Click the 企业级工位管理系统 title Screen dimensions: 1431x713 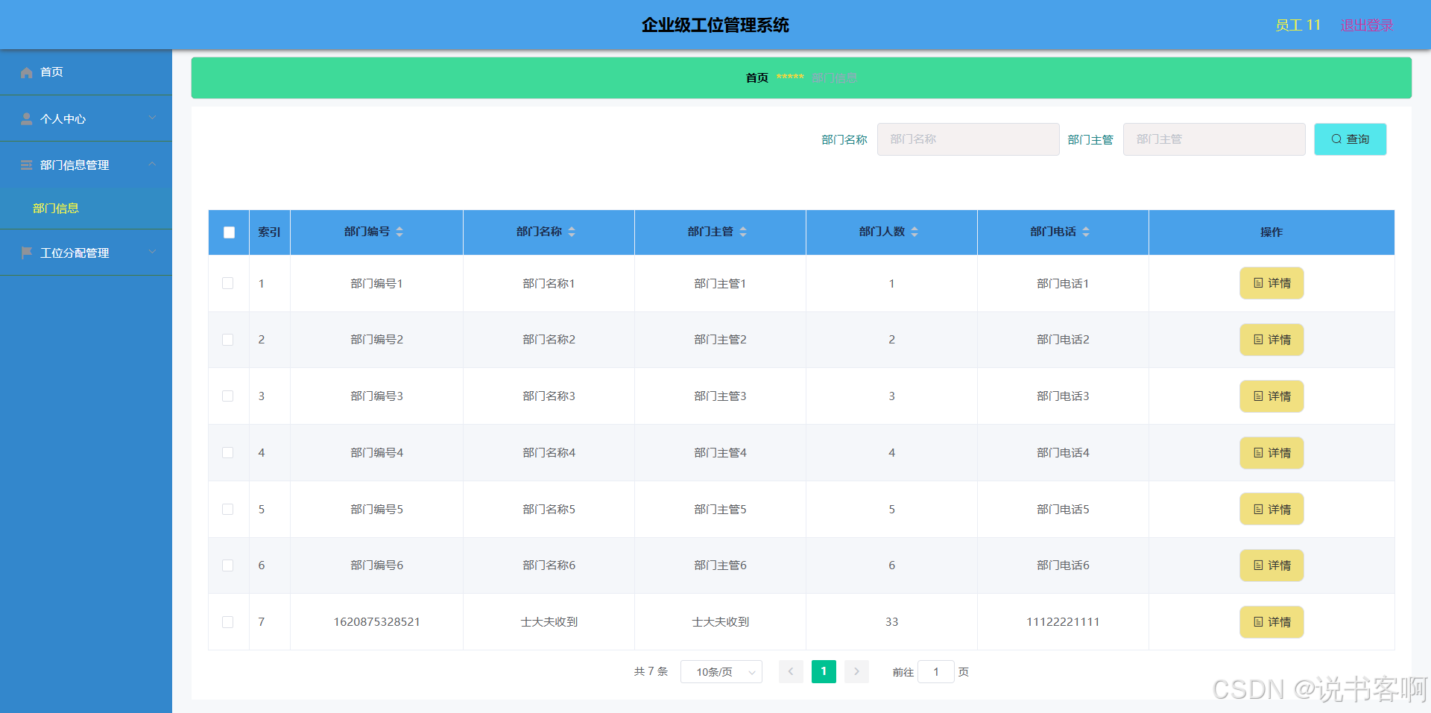[x=715, y=25]
